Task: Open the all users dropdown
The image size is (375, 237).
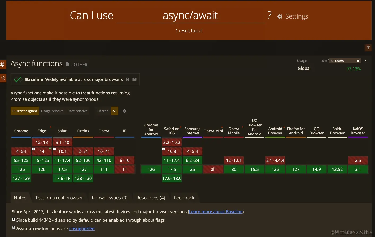Action: 345,61
